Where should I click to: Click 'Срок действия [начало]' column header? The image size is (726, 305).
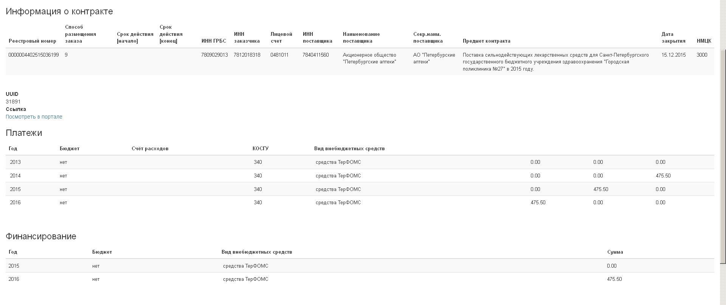135,37
